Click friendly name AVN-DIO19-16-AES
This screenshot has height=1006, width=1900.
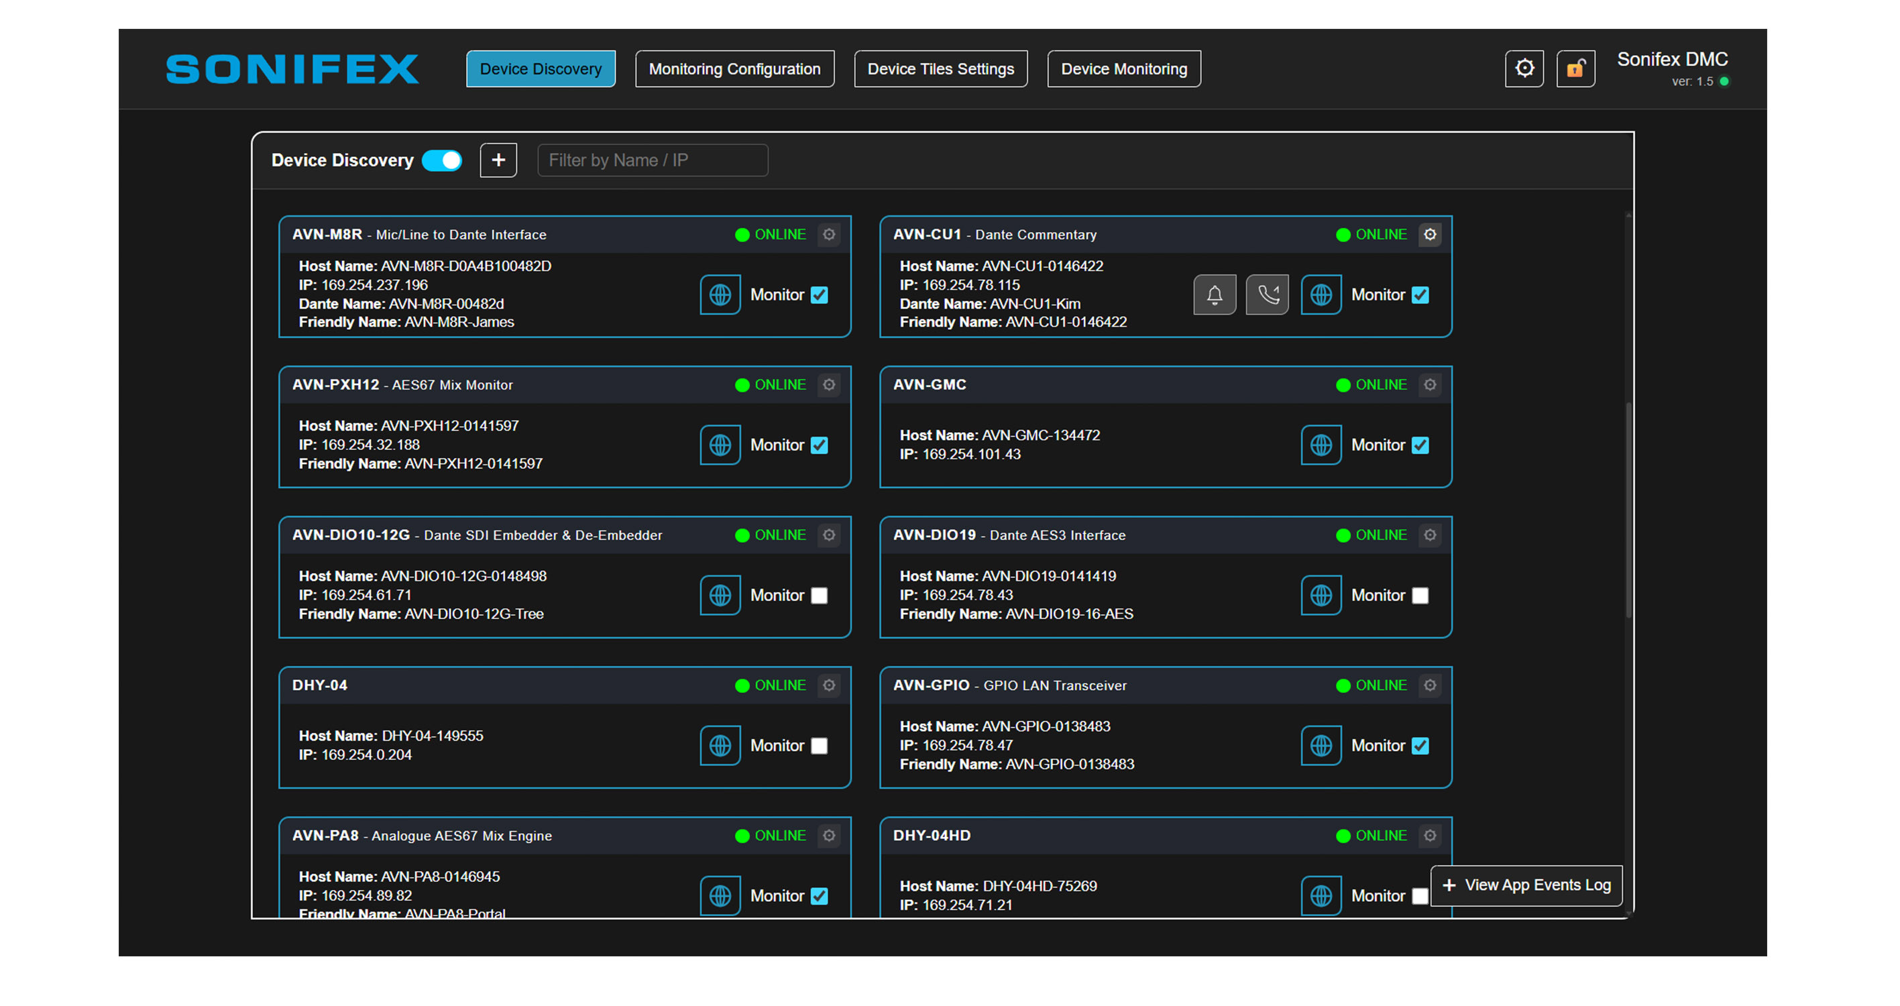(1070, 614)
